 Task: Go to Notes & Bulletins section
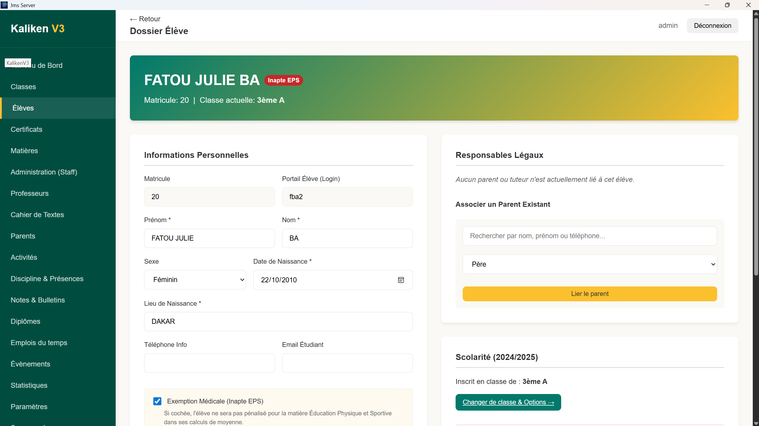coord(38,300)
